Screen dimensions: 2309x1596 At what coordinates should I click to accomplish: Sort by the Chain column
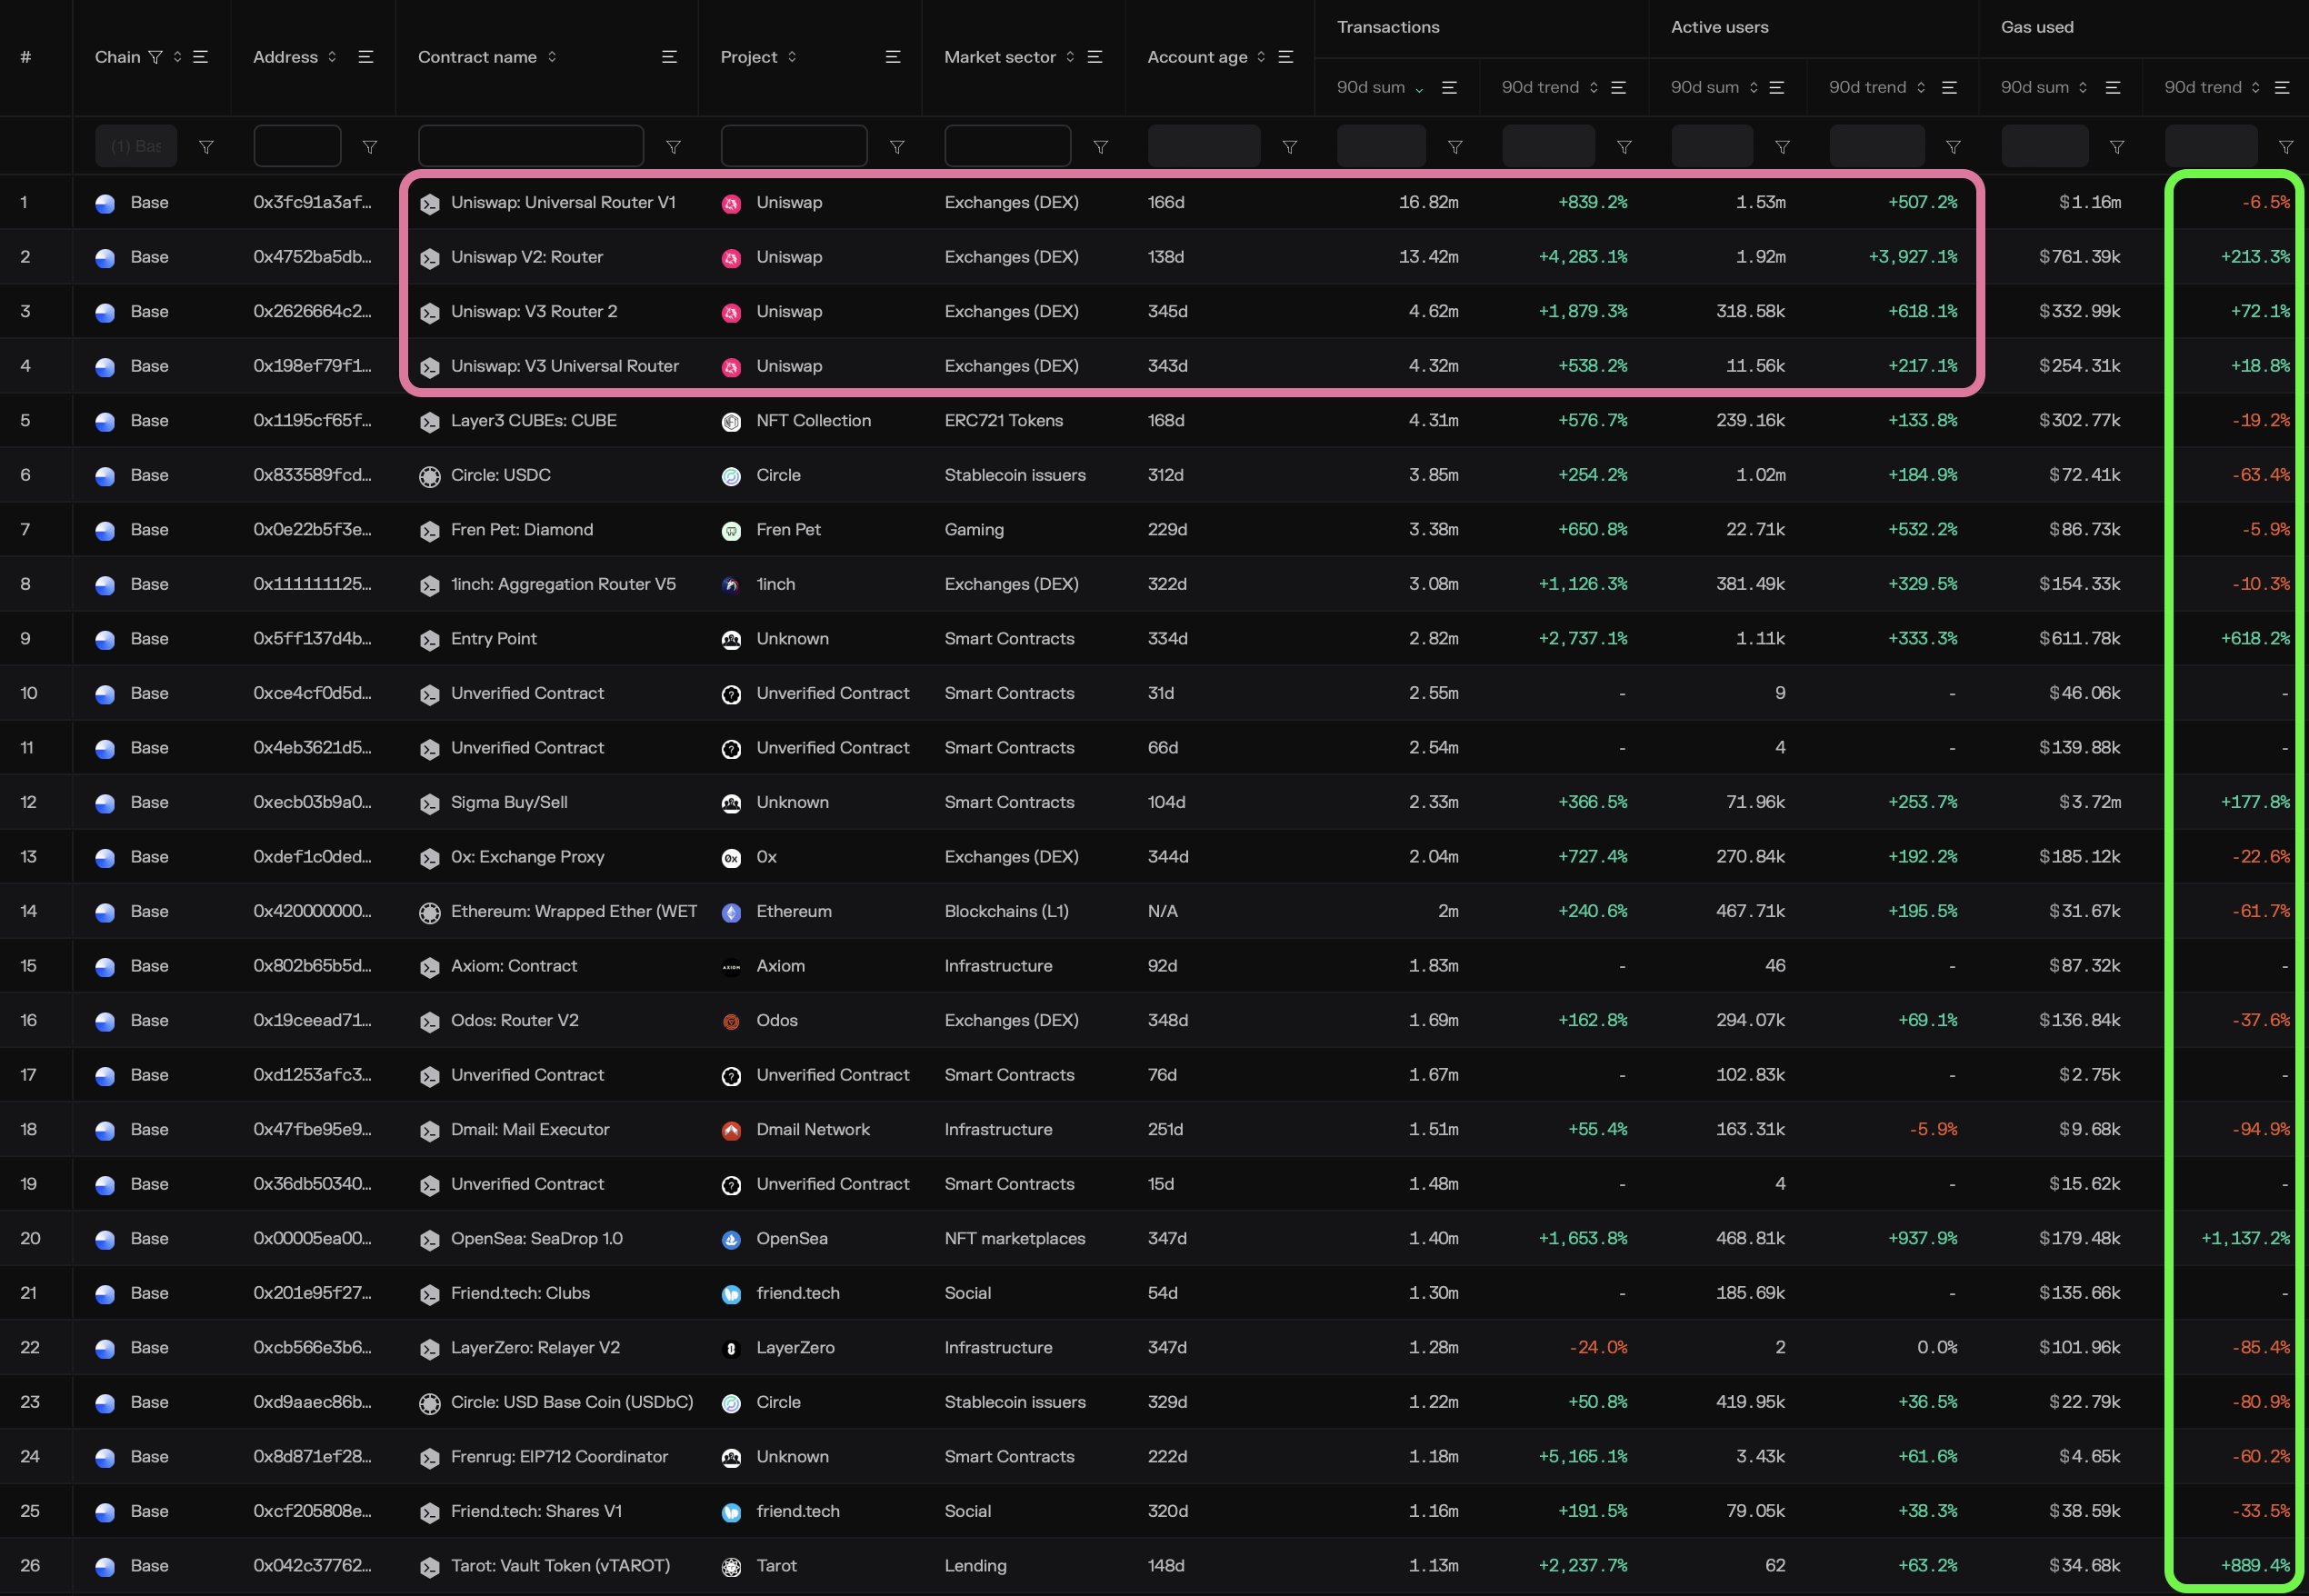click(x=177, y=57)
